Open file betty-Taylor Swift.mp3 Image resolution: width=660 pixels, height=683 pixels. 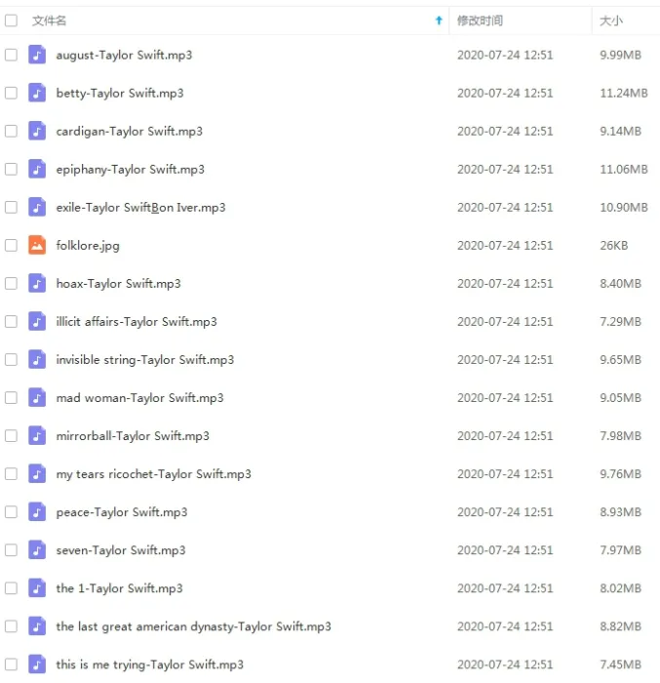pos(120,94)
